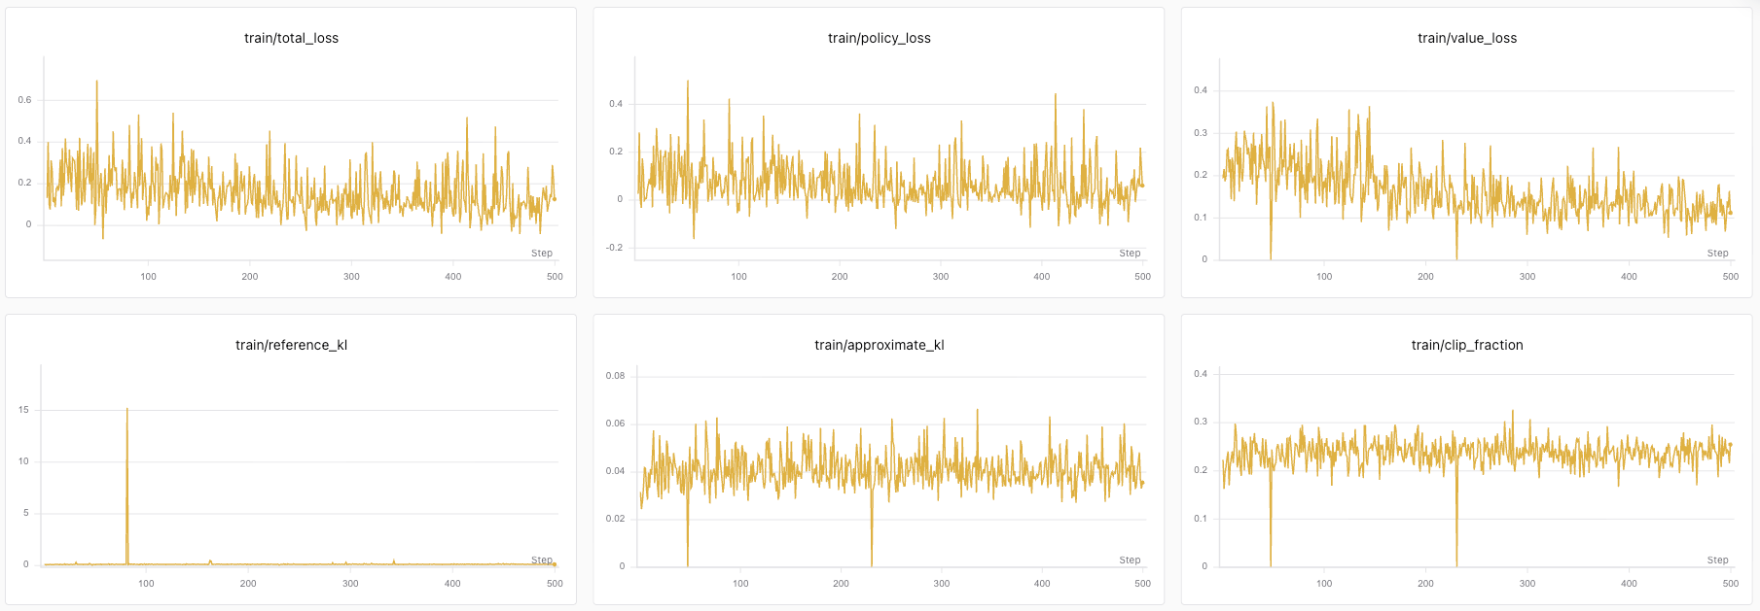Click the Step axis label in total_loss chart
Screen dimensions: 1760x611
coord(542,254)
